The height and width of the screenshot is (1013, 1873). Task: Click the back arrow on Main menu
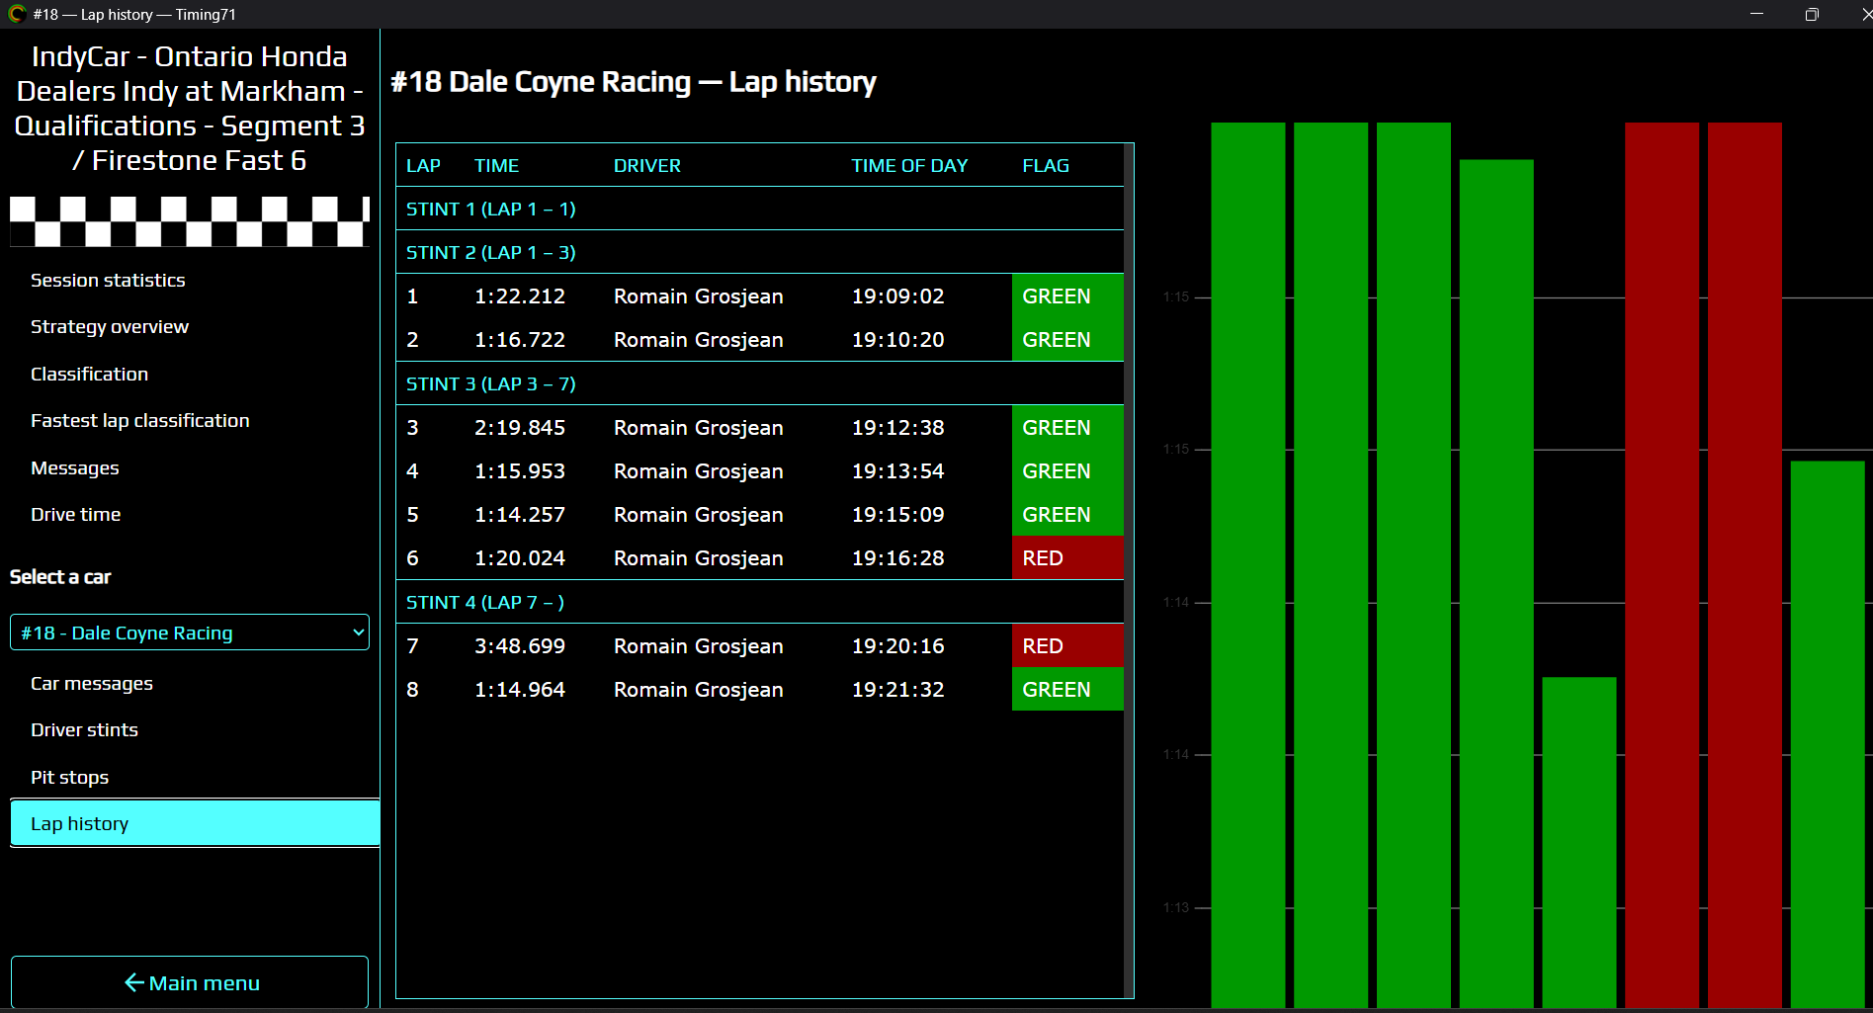point(134,982)
